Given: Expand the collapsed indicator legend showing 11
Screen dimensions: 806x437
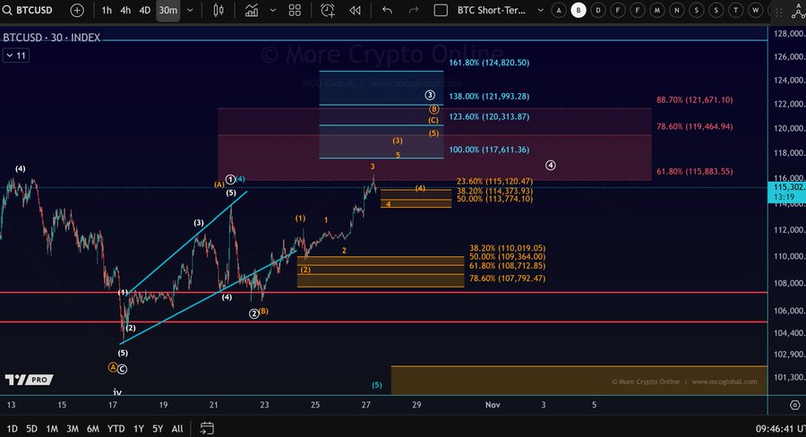Looking at the screenshot, I should coord(15,56).
